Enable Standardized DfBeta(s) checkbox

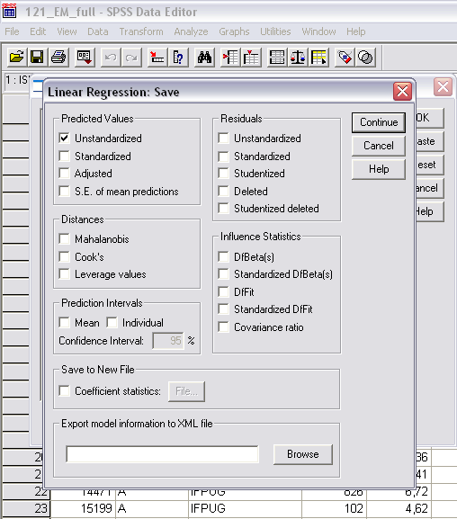coord(223,273)
